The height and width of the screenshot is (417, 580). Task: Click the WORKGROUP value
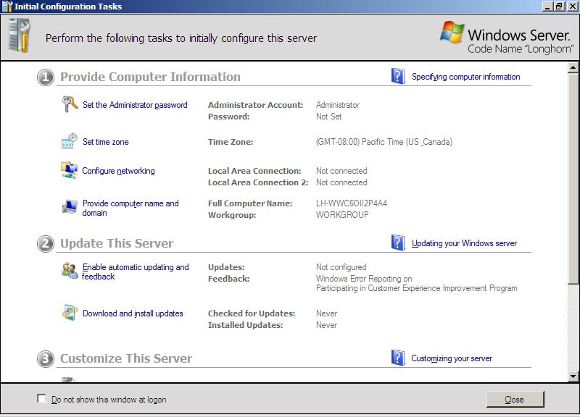342,215
